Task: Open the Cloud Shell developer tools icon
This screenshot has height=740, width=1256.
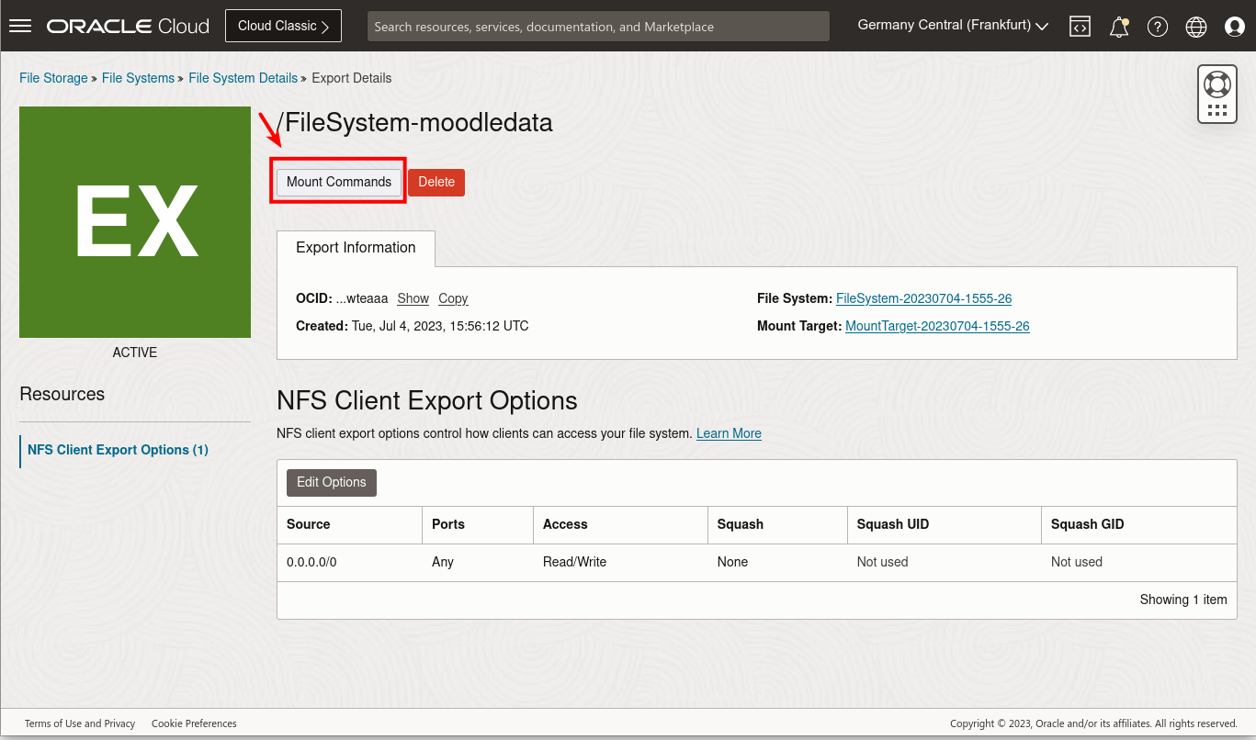Action: pos(1080,27)
